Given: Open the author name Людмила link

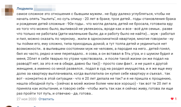Looking at the screenshot, I should click(x=25, y=8).
